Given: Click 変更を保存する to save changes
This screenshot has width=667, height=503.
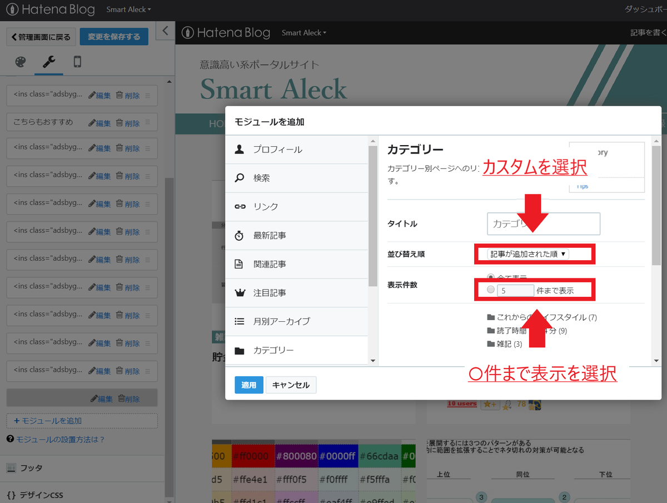Looking at the screenshot, I should (x=114, y=37).
